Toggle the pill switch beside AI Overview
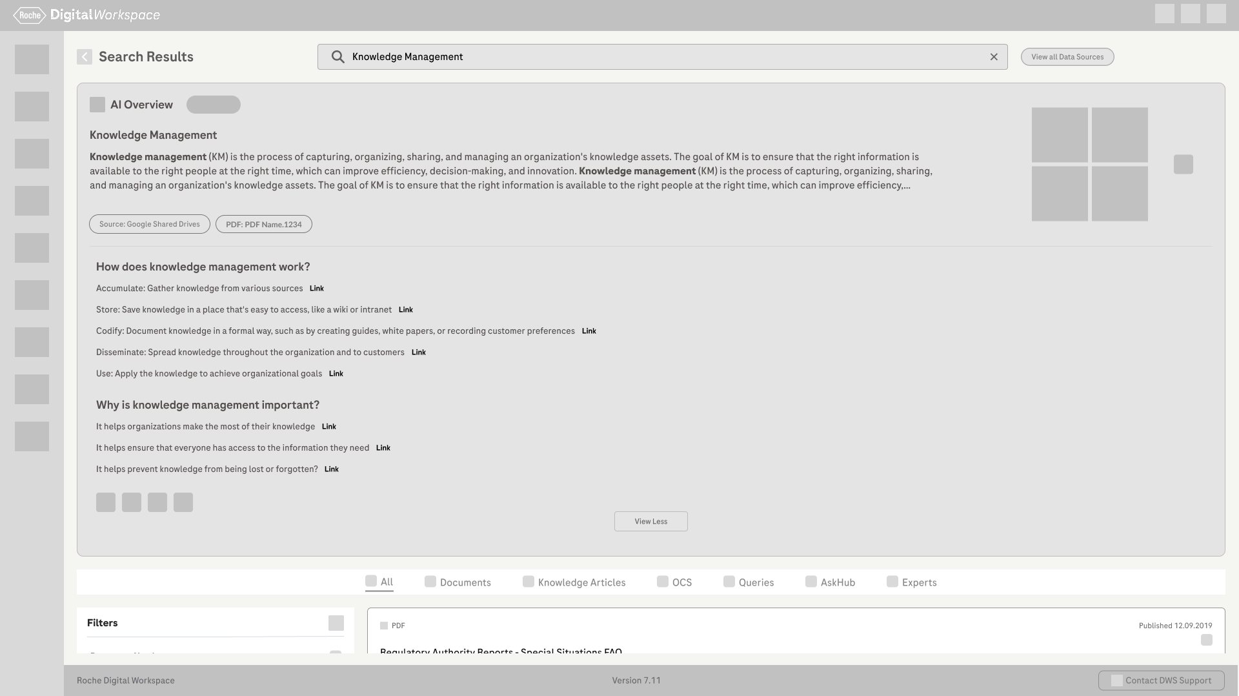 [214, 105]
